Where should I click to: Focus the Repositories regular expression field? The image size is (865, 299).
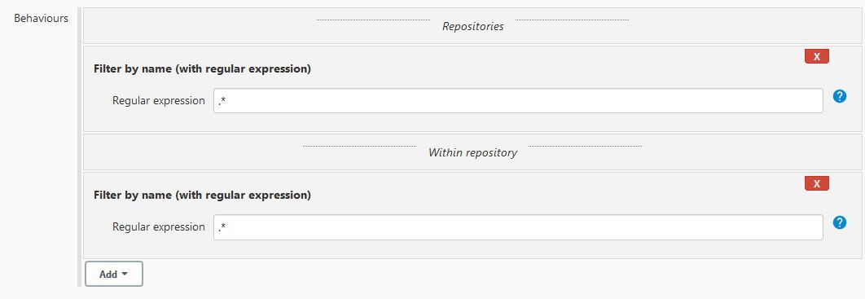pos(518,101)
